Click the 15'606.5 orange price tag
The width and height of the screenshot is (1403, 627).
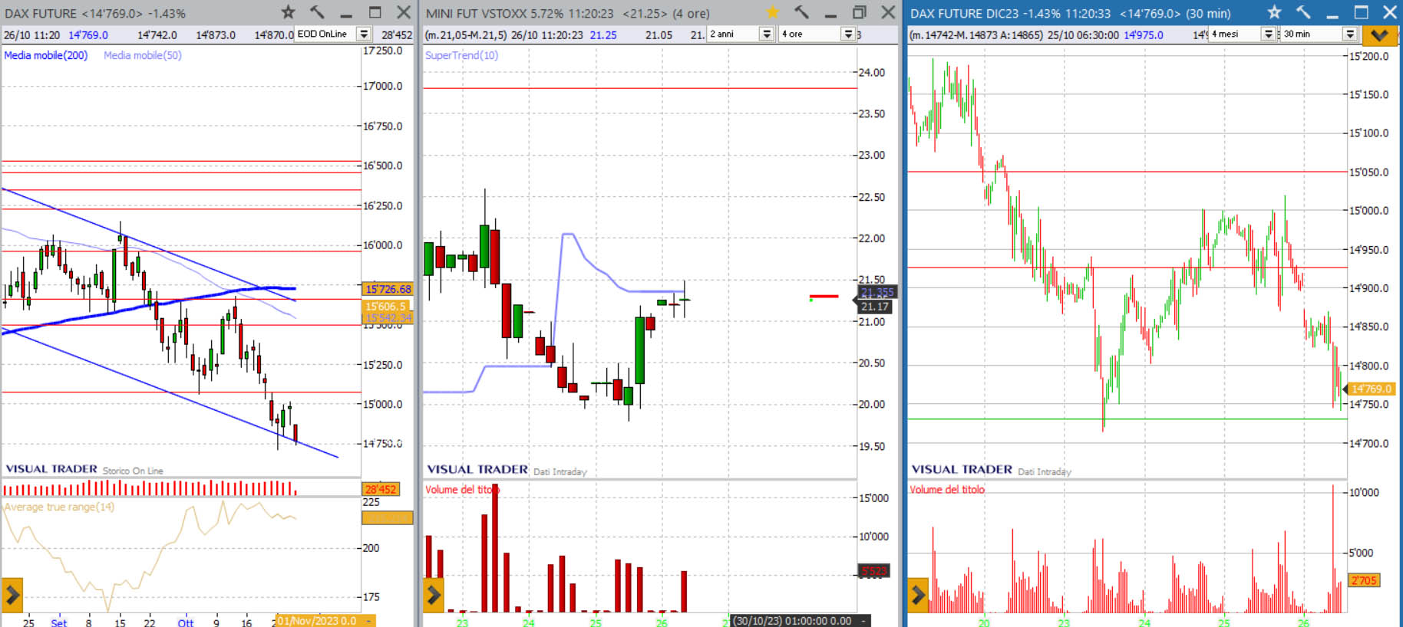[x=385, y=307]
